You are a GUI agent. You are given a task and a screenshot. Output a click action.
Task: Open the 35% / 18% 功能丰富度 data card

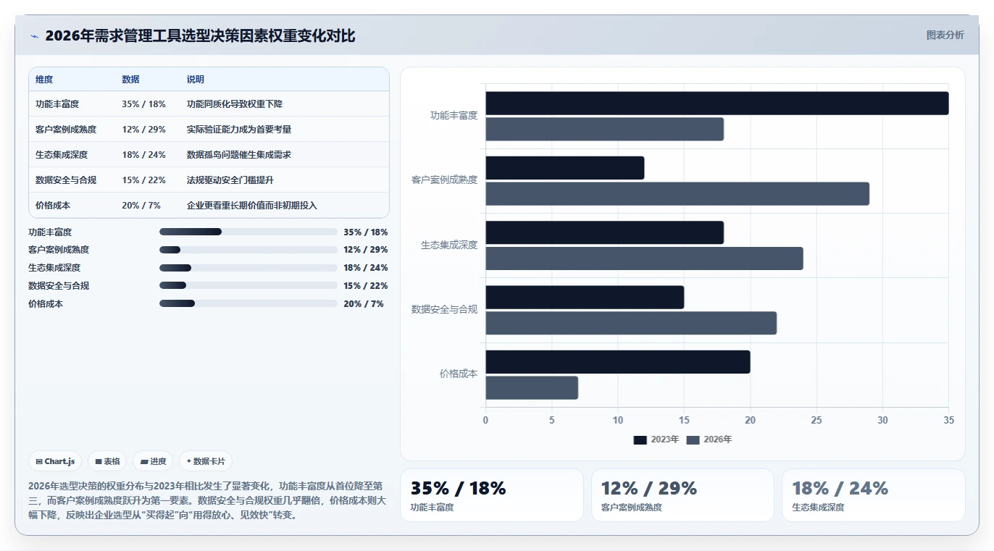pos(491,495)
